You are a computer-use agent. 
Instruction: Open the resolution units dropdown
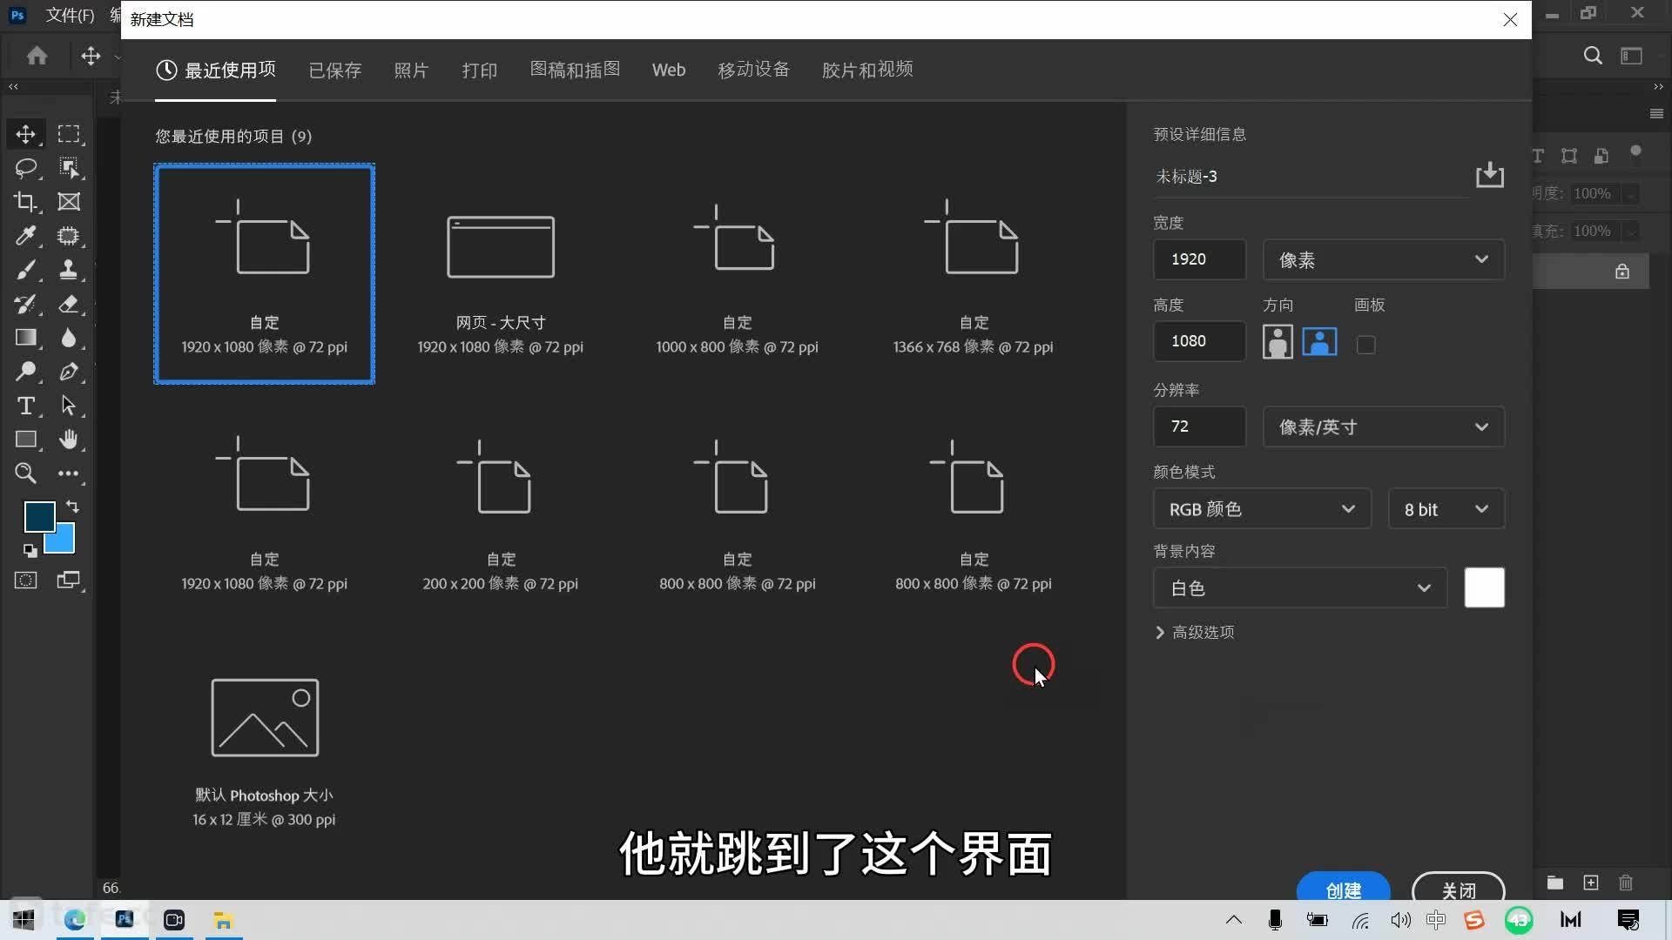pos(1384,426)
